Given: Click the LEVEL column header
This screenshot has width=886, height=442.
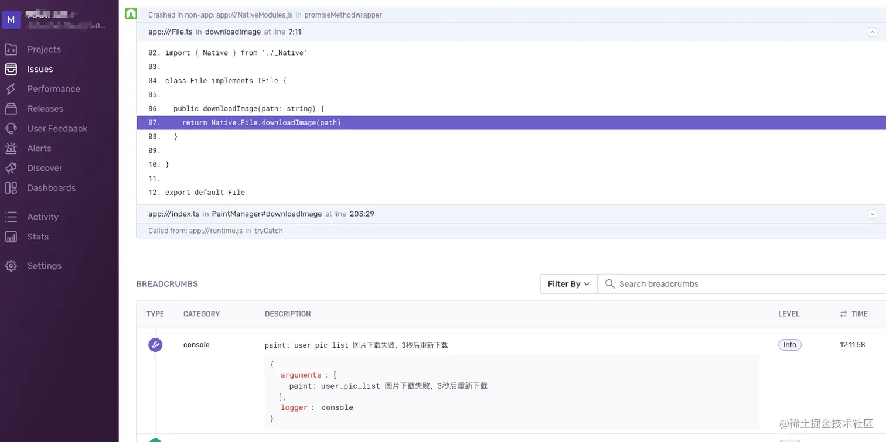Looking at the screenshot, I should point(789,314).
